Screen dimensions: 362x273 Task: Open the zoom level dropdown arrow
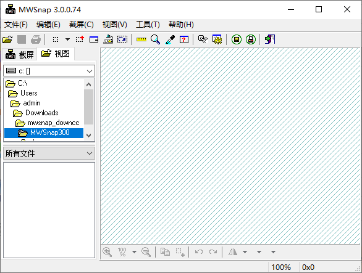tap(134, 252)
